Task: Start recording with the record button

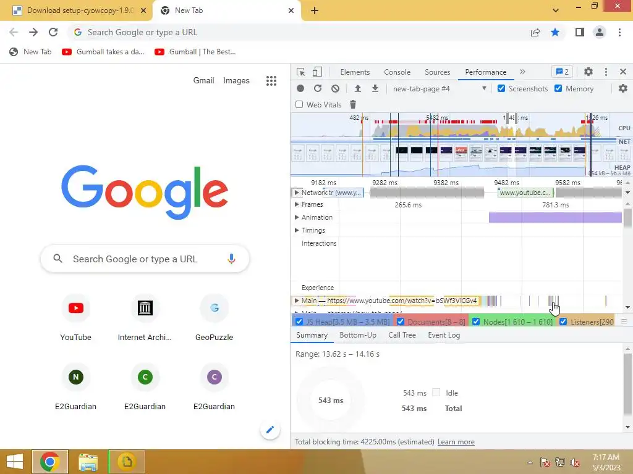Action: (x=300, y=89)
